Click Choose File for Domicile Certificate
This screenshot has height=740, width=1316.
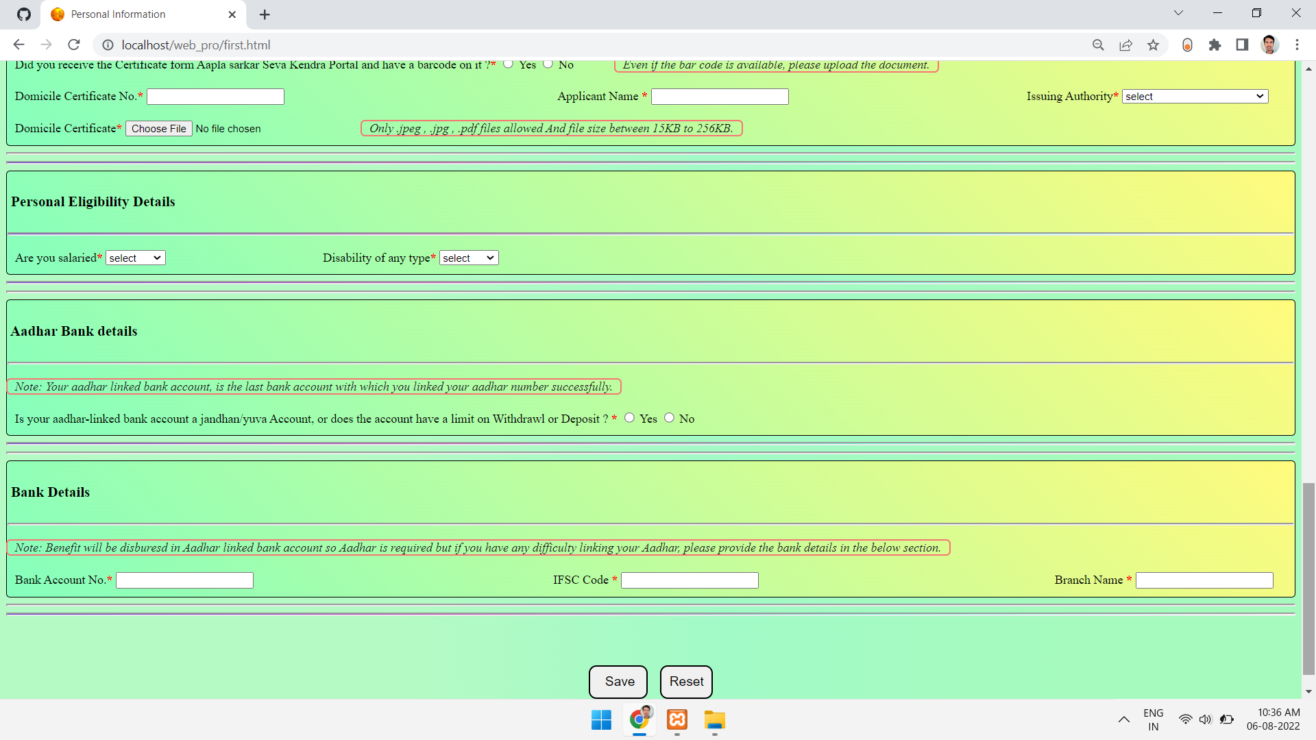click(159, 129)
